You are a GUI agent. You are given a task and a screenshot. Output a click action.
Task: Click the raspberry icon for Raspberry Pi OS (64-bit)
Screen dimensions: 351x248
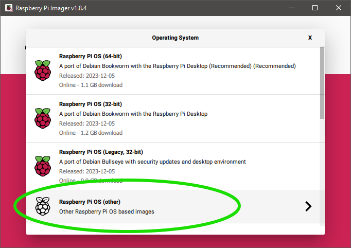pos(43,70)
